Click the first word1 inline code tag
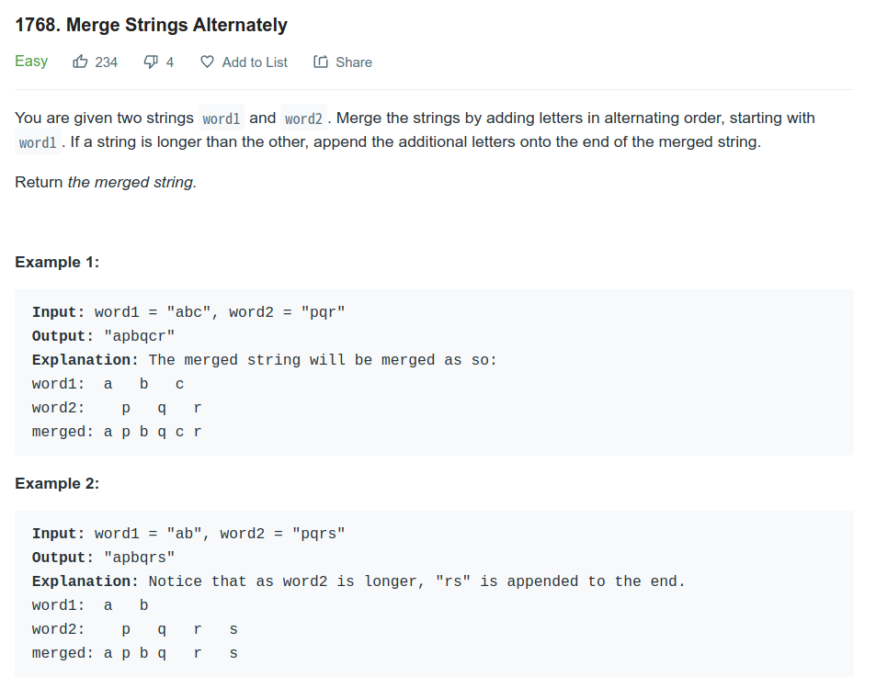 (x=222, y=118)
